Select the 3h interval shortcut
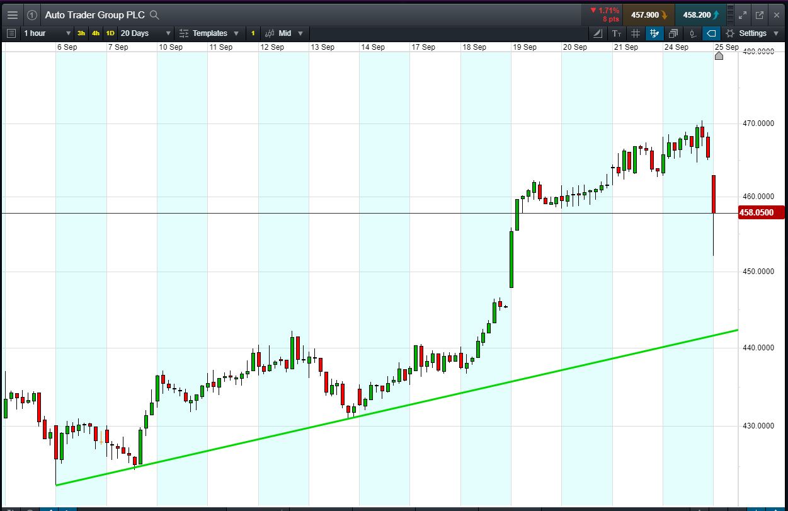The width and height of the screenshot is (788, 511). (81, 33)
